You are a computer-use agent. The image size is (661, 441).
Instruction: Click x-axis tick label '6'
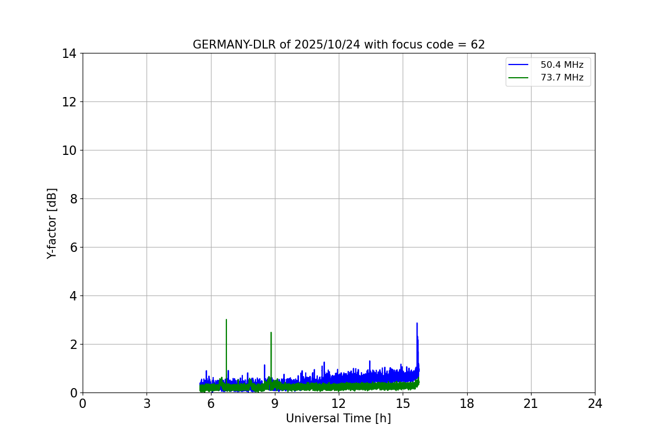tap(210, 404)
